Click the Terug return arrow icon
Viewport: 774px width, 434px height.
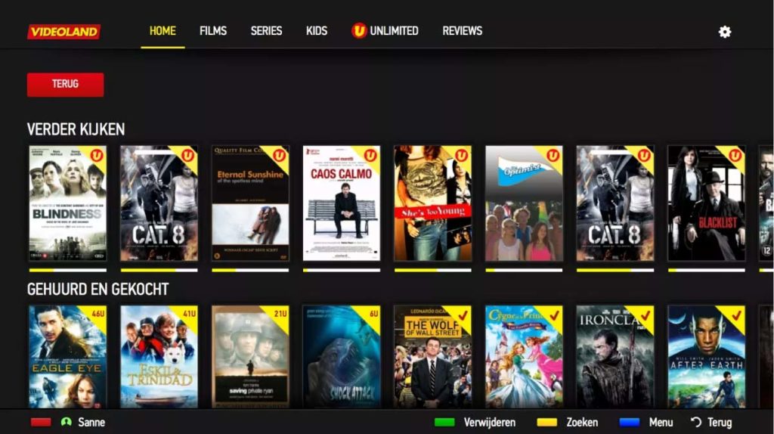(696, 422)
